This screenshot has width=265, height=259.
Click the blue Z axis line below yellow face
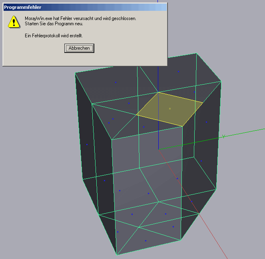pyautogui.click(x=158, y=136)
